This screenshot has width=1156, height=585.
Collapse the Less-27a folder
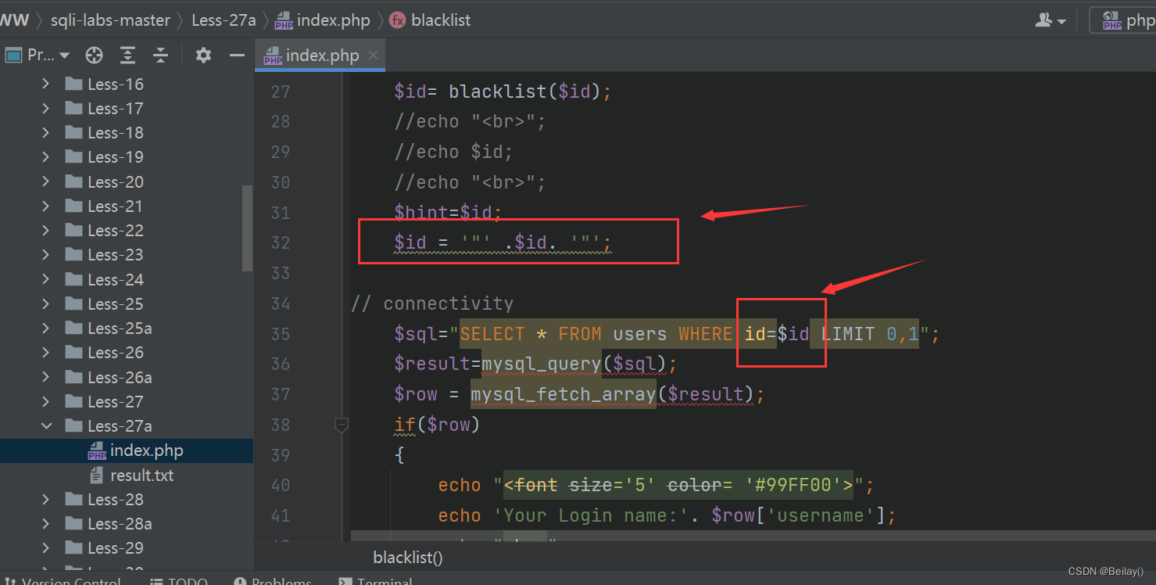pos(45,425)
